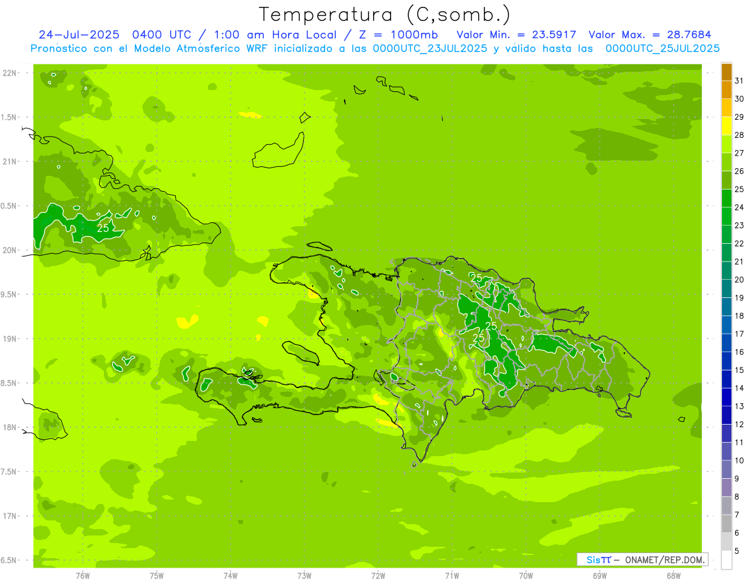The width and height of the screenshot is (756, 584).
Task: Click the '70W' longitude axis label
Action: [x=526, y=575]
